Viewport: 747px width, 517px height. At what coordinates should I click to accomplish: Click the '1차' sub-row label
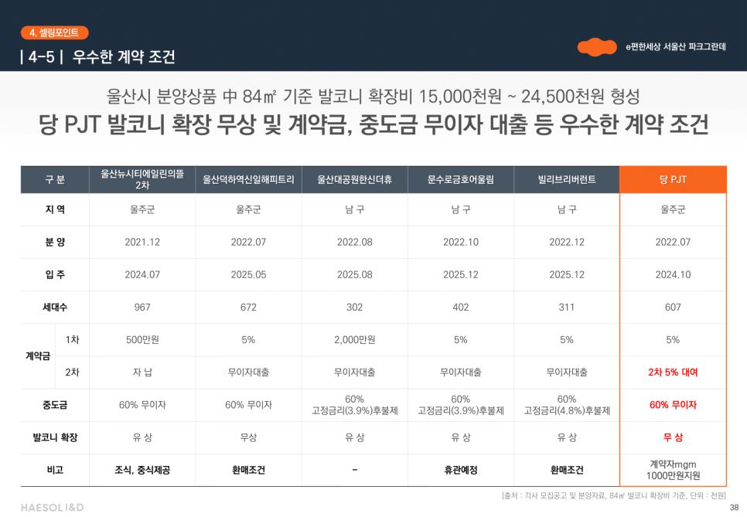click(72, 339)
